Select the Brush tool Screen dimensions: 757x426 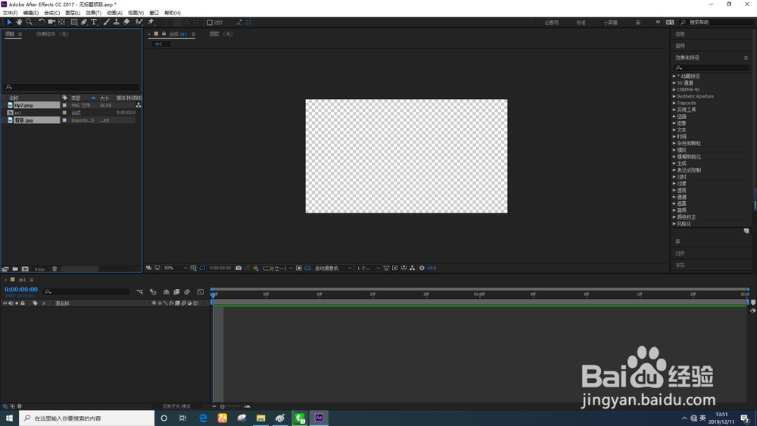[x=106, y=22]
